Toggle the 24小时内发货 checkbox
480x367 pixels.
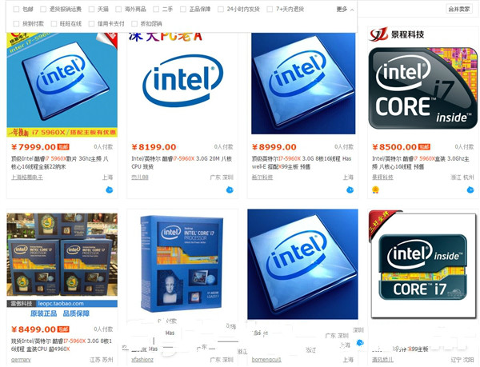[221, 10]
